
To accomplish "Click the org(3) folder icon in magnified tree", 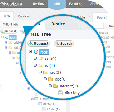I will pos(46,72).
